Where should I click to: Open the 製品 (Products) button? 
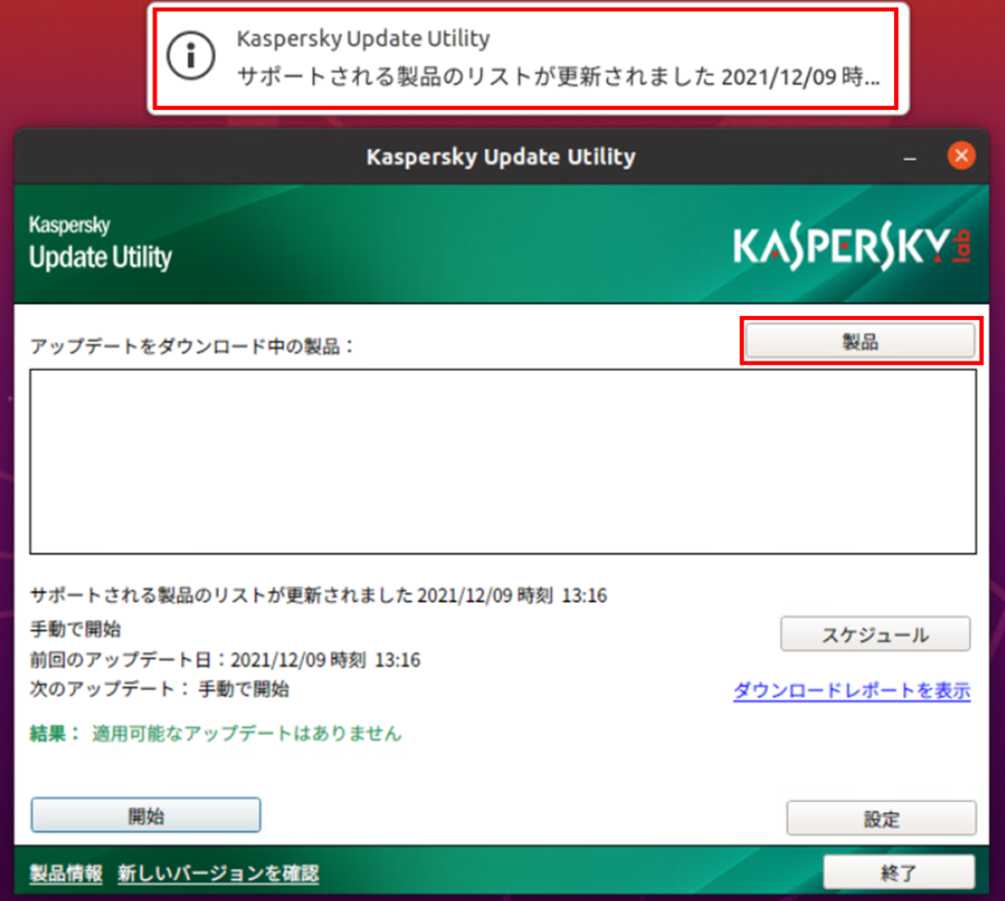[x=860, y=341]
